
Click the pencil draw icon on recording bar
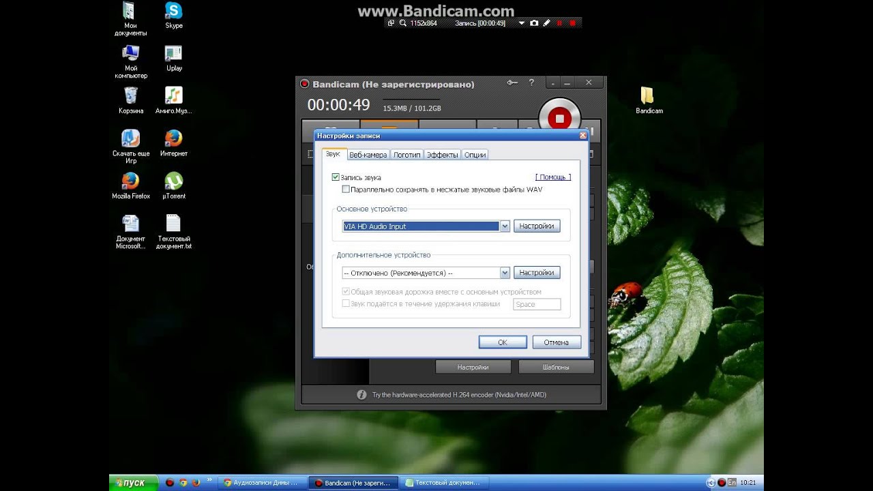546,23
